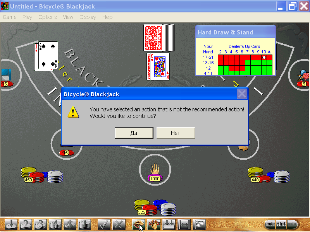
Task: Click the Hit hand-tapping toolbar icon
Action: point(139,224)
